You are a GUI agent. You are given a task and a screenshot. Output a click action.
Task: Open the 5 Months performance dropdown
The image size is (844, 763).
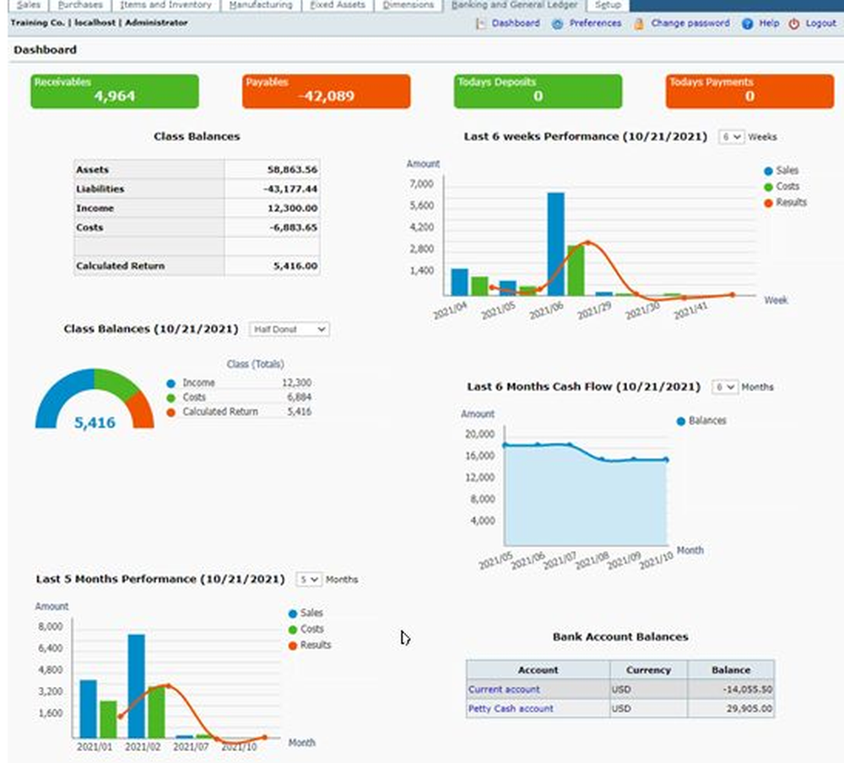click(309, 580)
